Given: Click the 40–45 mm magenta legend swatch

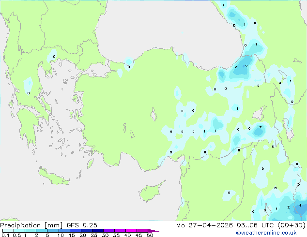Looking at the screenshot, I should point(131,231).
